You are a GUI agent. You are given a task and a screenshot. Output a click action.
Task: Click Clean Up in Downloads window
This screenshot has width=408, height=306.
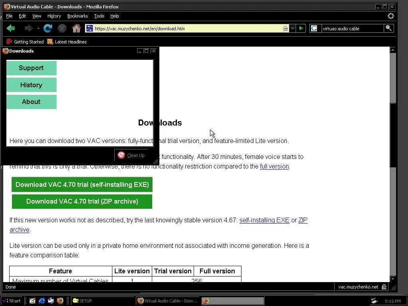131,155
